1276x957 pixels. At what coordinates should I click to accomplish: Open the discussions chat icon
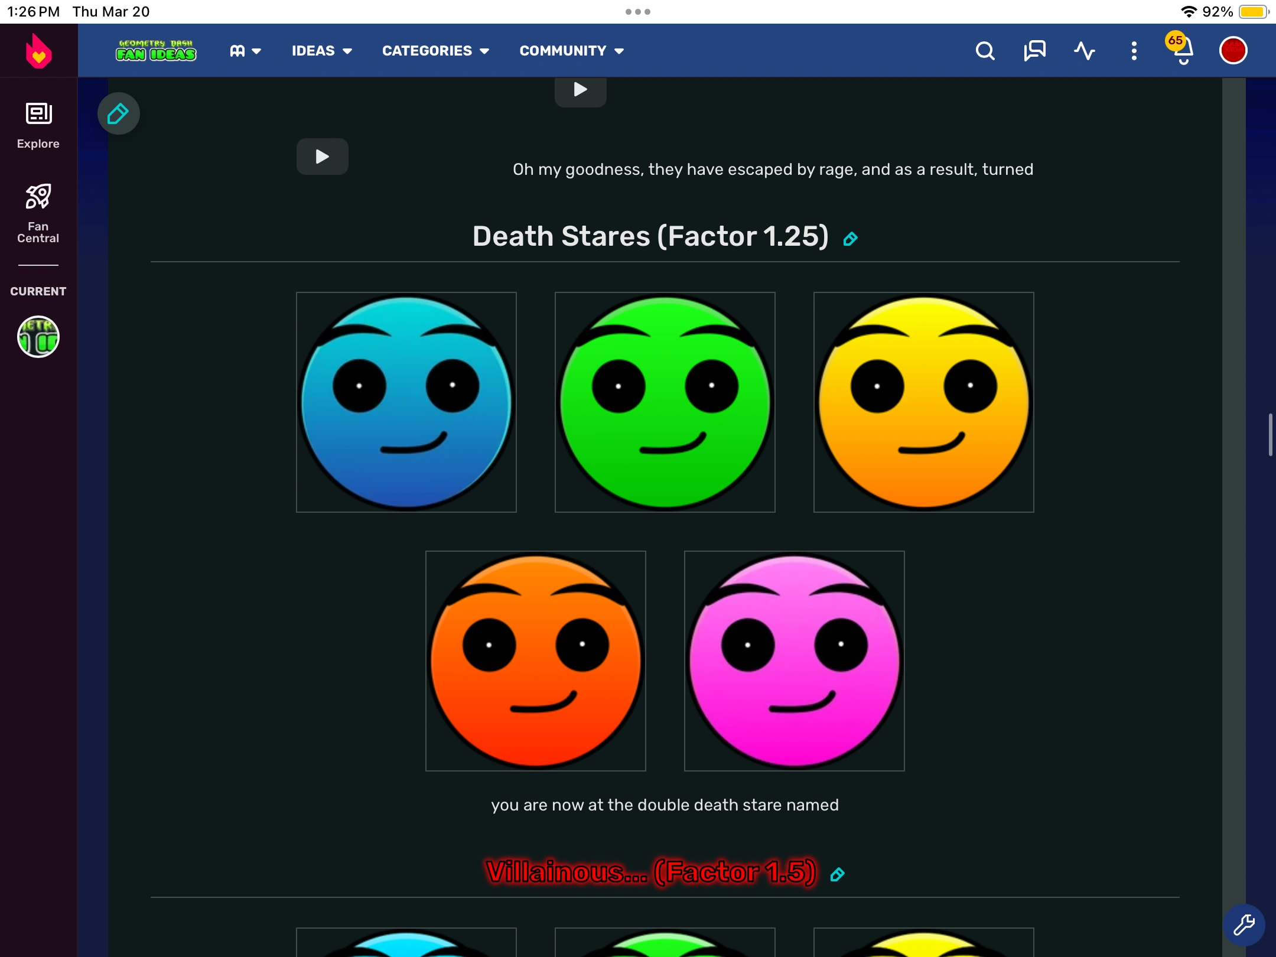tap(1034, 51)
